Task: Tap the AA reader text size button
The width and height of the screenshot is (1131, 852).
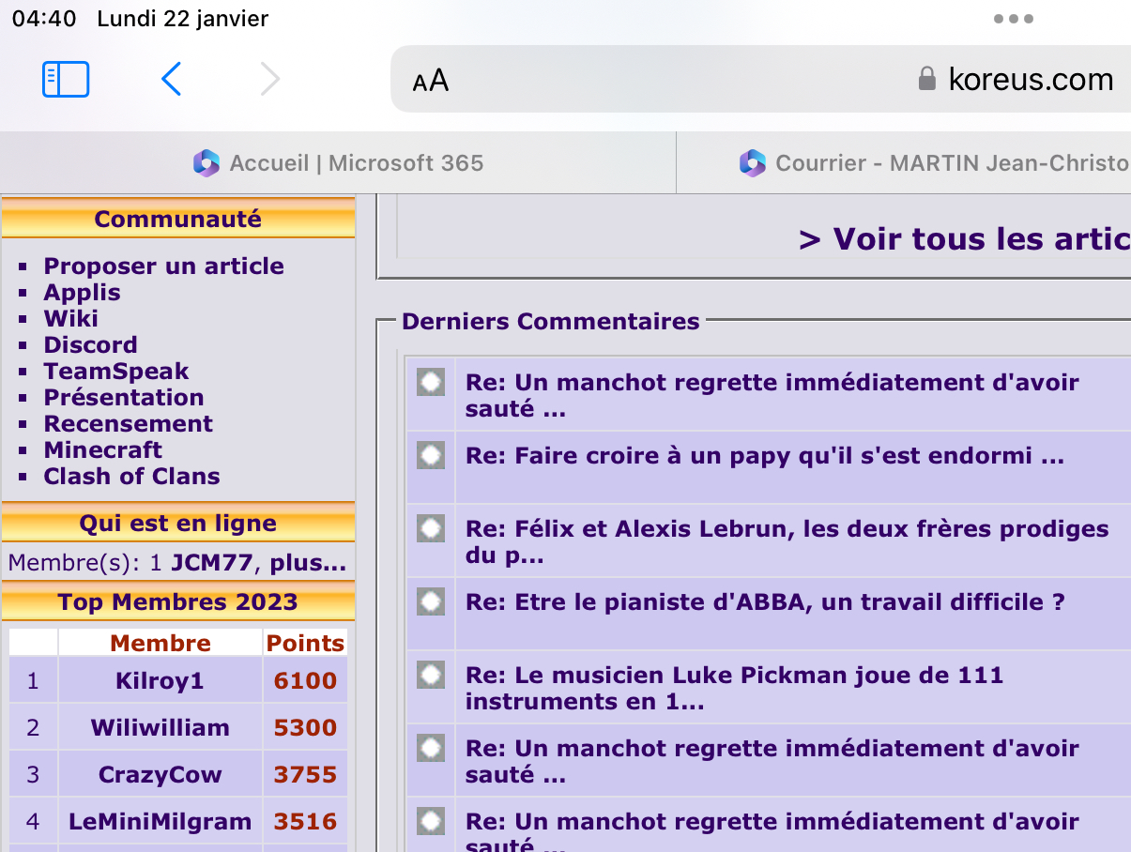Action: click(431, 82)
